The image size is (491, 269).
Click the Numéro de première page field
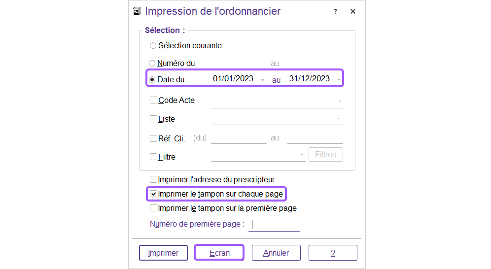(274, 225)
